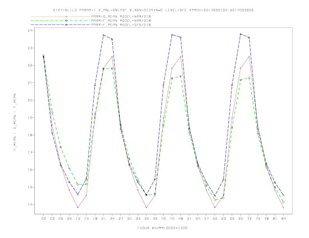The width and height of the screenshot is (309, 238).
Task: Click y-axis tick value 16
Action: [30, 170]
